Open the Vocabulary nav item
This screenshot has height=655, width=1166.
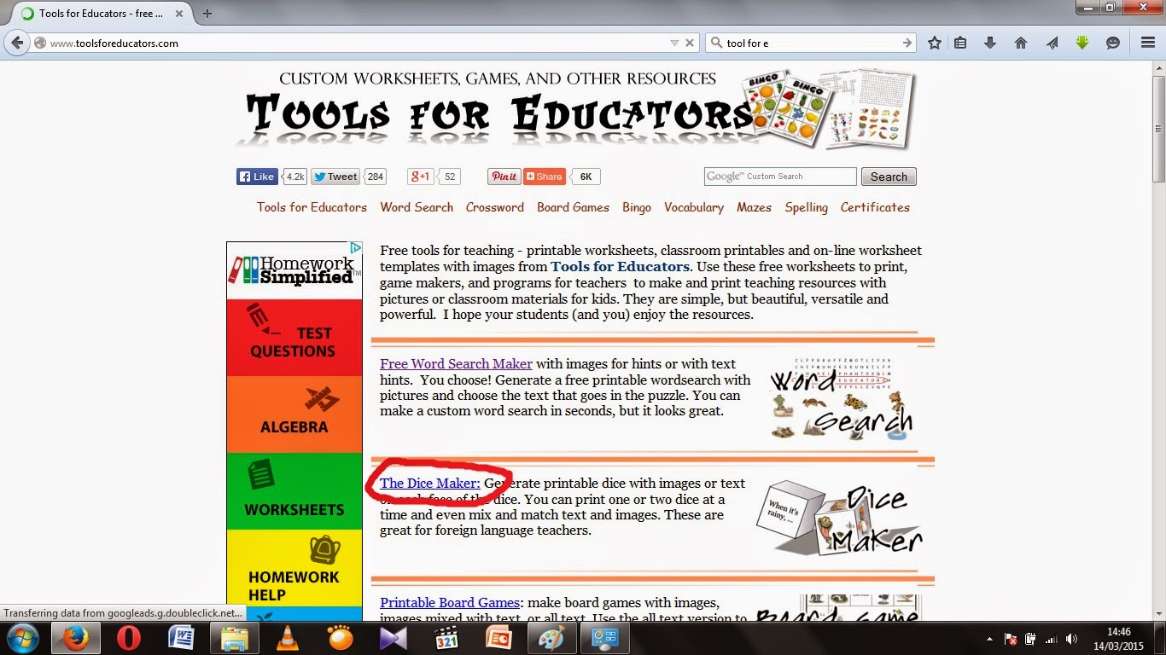pyautogui.click(x=694, y=207)
